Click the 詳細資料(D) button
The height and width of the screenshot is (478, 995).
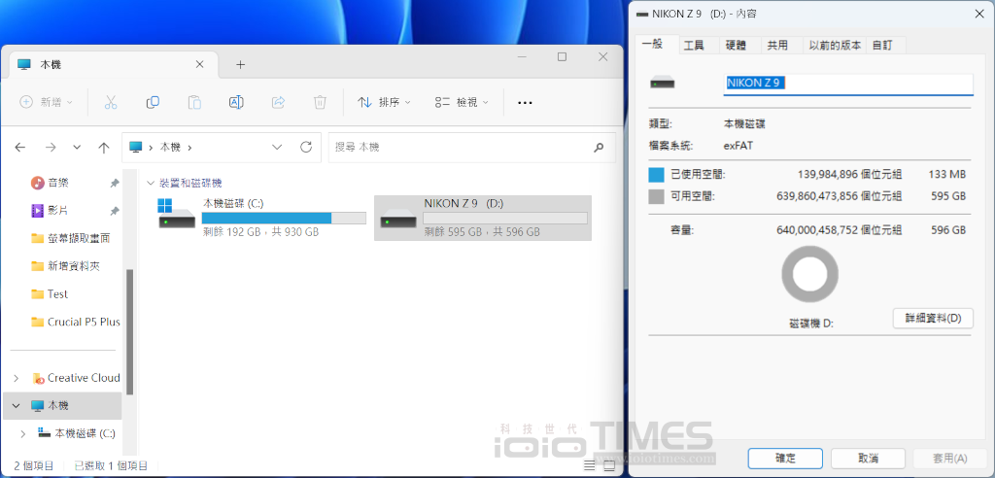932,319
